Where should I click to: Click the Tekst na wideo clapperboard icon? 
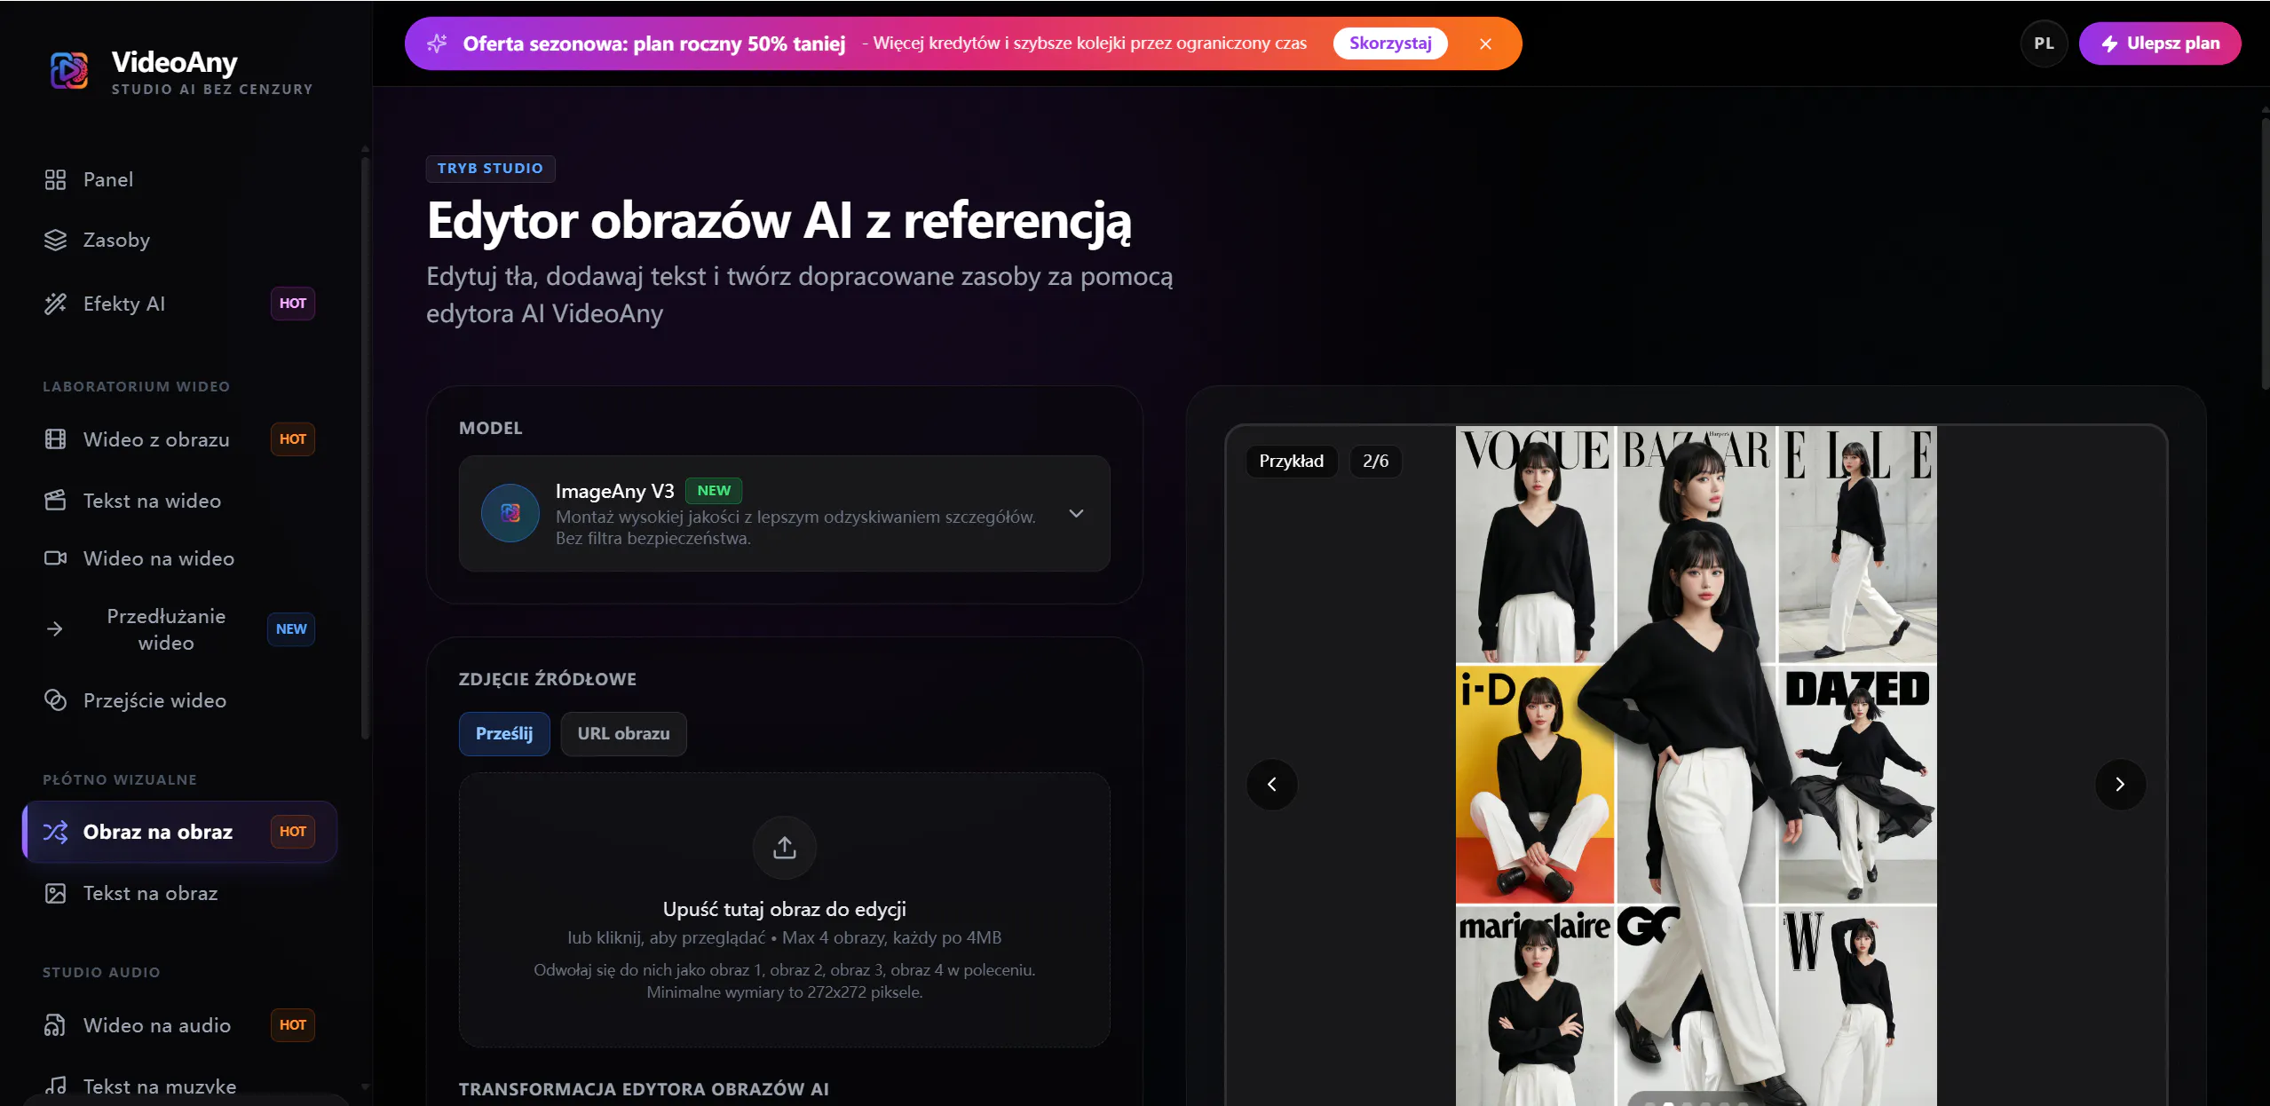pos(55,501)
